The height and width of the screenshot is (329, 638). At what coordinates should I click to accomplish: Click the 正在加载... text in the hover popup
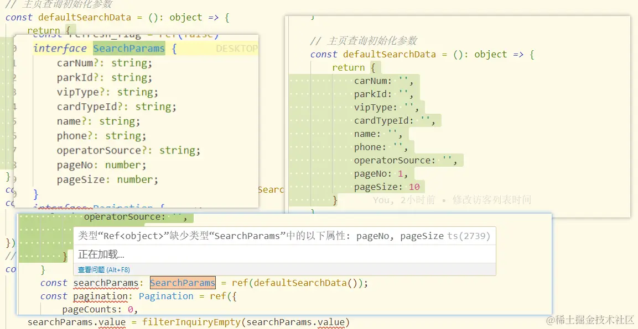point(101,254)
